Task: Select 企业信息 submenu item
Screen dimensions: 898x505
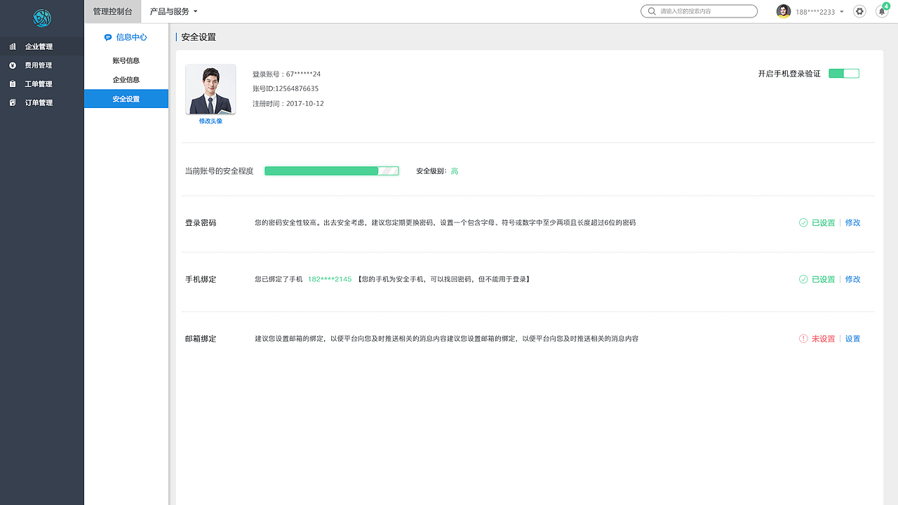Action: [x=126, y=80]
